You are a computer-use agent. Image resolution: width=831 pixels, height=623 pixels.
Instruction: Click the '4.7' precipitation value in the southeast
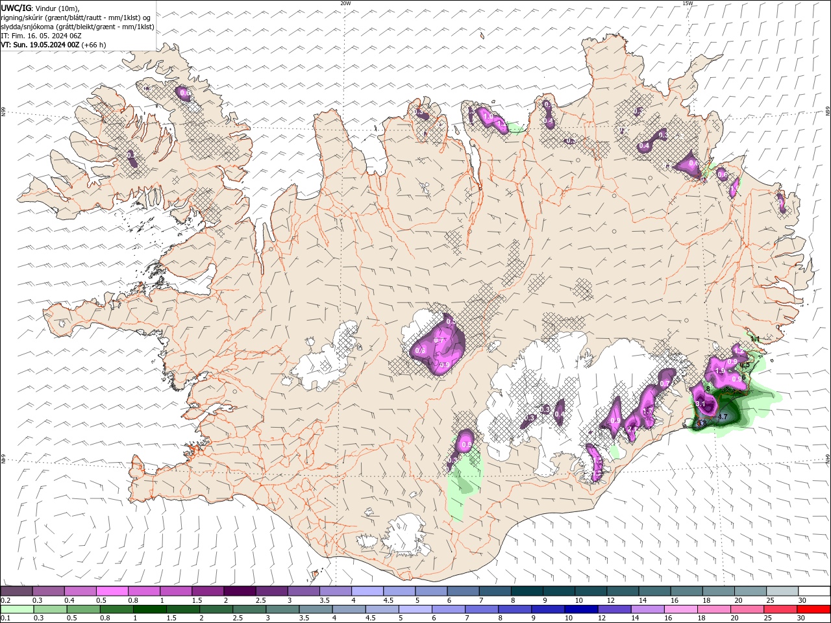point(722,417)
